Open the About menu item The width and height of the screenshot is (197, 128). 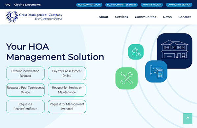103,17
